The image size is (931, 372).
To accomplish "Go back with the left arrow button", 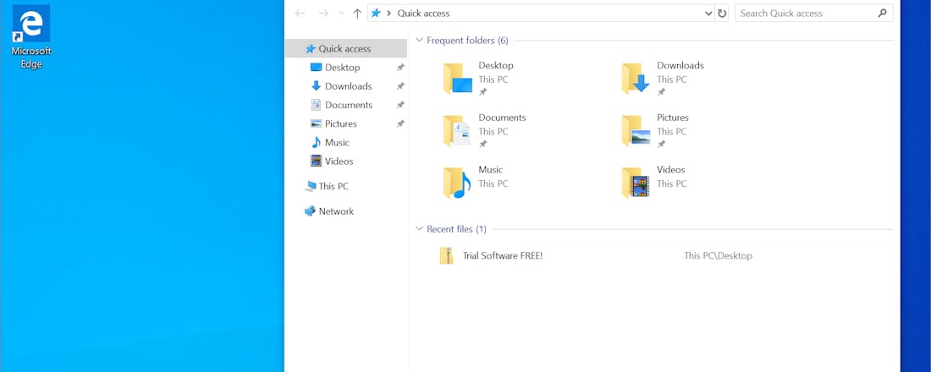I will click(x=300, y=13).
